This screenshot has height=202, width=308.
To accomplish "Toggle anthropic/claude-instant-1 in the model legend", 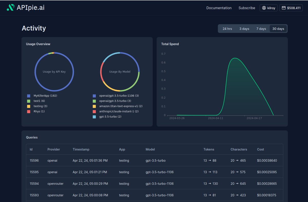I will coord(119,111).
